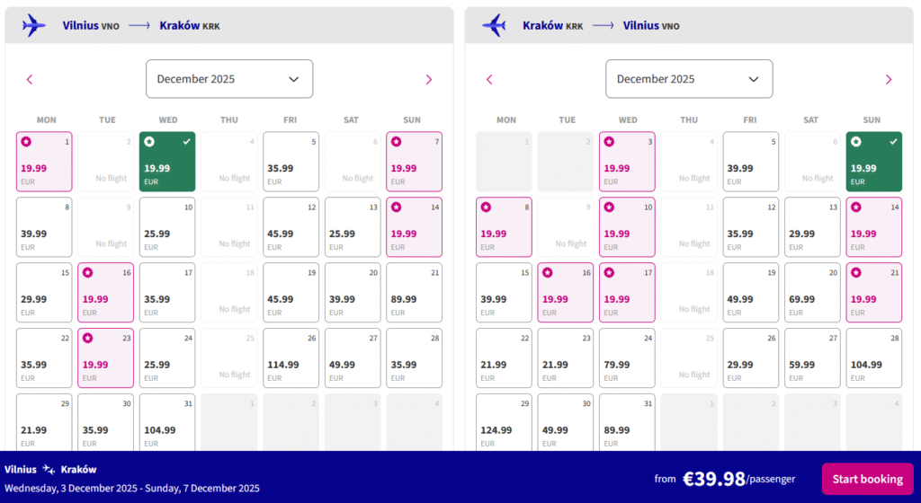Go to previous month in outbound calendar

(x=30, y=79)
